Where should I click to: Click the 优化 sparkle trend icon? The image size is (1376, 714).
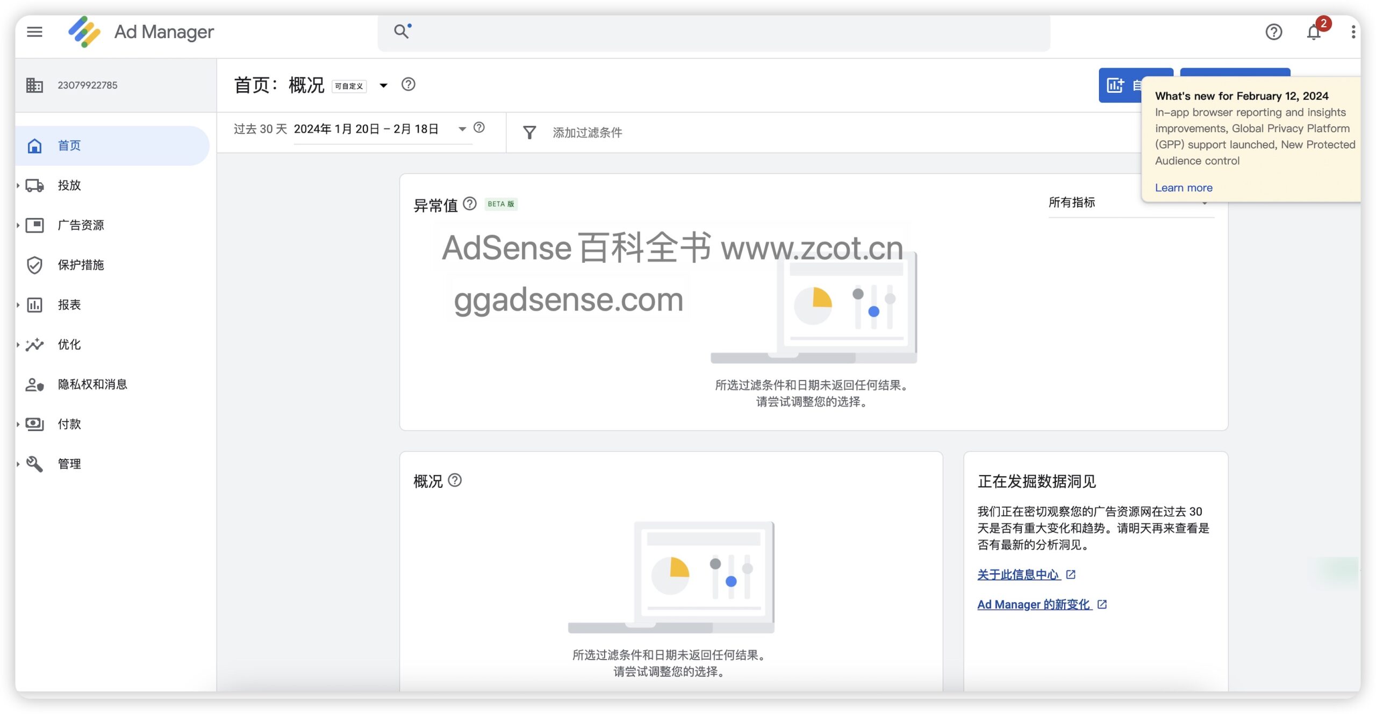[x=34, y=344]
